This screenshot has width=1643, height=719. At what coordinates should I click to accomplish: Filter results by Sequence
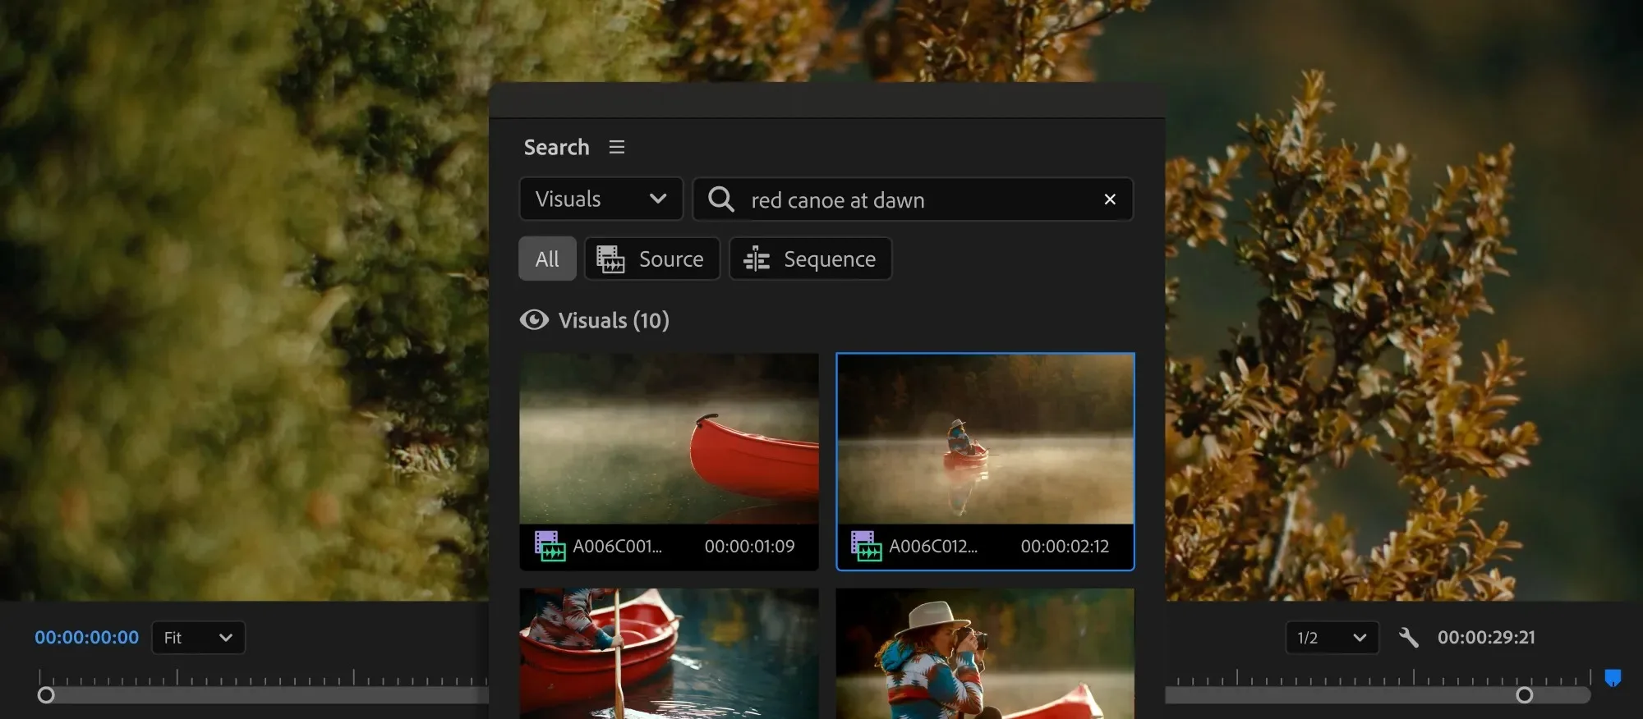pyautogui.click(x=810, y=259)
